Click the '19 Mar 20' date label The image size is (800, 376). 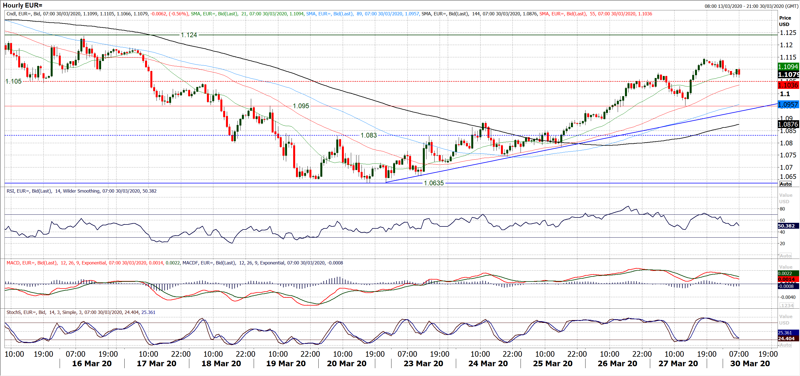286,364
